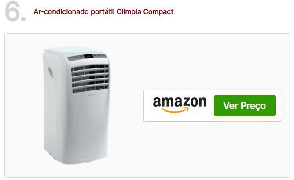Click the small brand logo below the vents

click(92, 95)
